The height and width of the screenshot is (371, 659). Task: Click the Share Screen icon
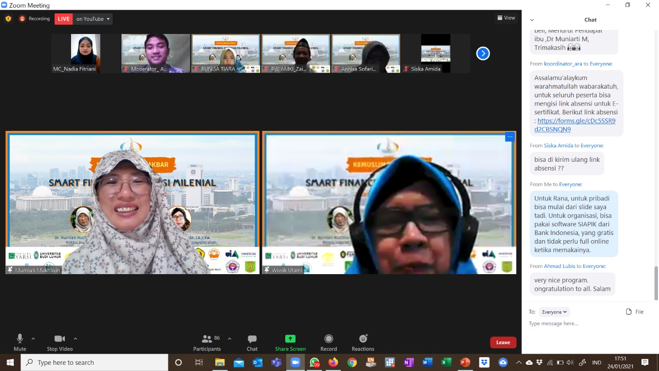(290, 339)
